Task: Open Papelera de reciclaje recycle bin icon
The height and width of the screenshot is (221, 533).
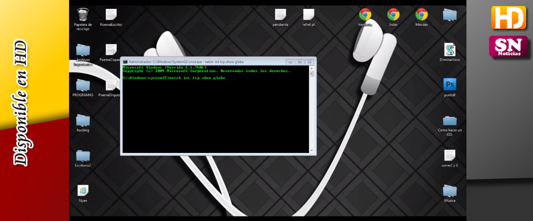Action: (83, 15)
